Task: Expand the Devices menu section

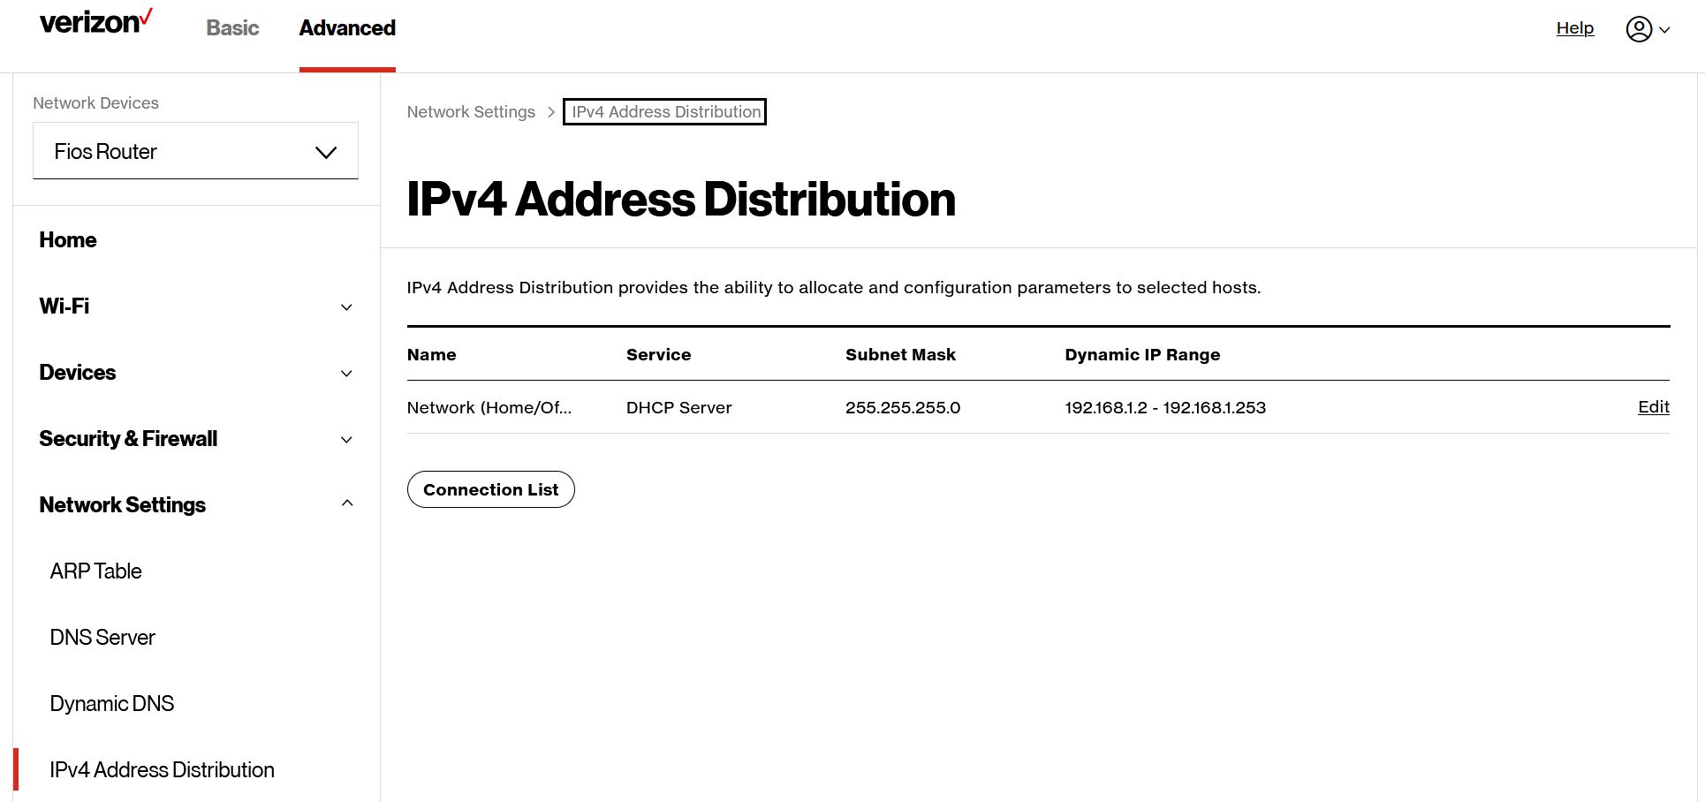Action: 195,373
